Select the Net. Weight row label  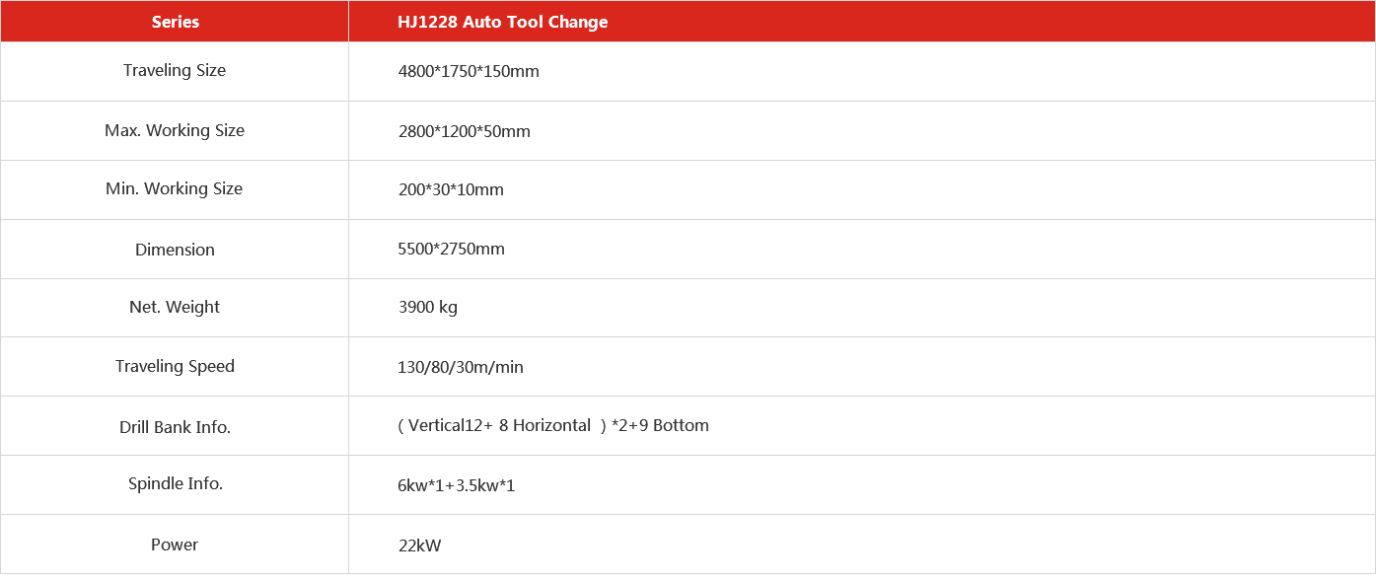(175, 307)
